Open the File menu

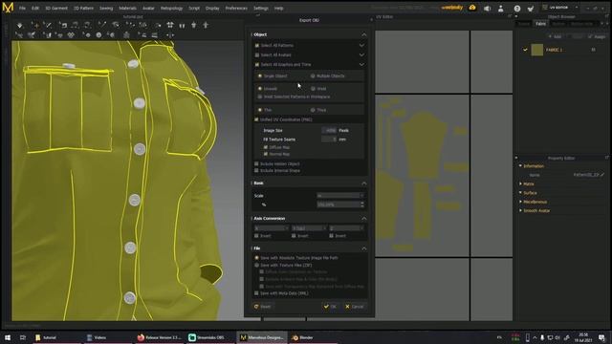pos(22,8)
